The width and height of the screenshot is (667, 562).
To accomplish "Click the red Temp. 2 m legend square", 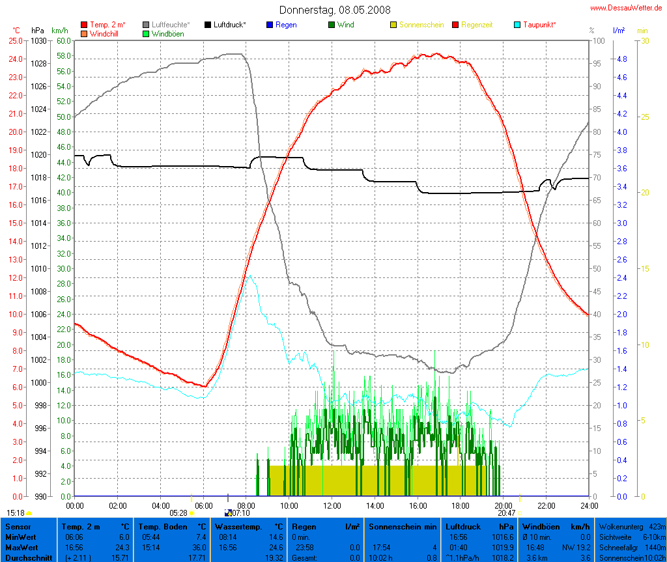I will pyautogui.click(x=84, y=25).
